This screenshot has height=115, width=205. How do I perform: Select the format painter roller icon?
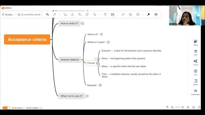(105, 14)
